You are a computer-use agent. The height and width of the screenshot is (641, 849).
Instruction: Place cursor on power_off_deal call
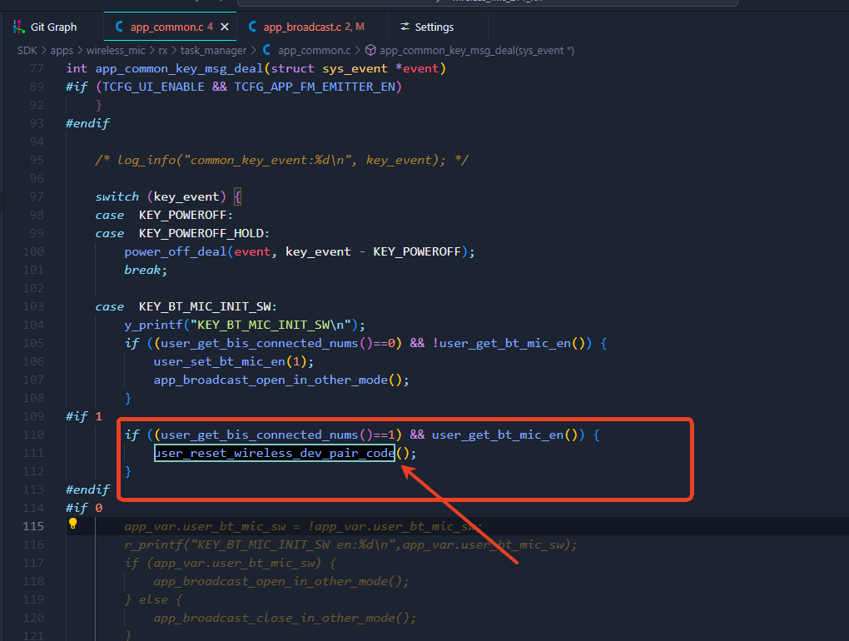click(x=176, y=251)
